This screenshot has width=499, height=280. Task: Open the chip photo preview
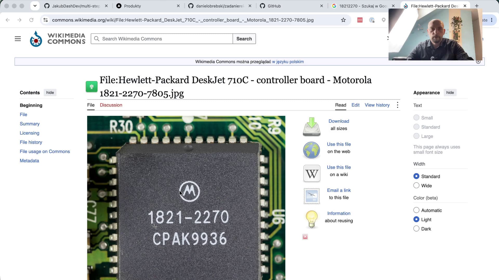186,198
